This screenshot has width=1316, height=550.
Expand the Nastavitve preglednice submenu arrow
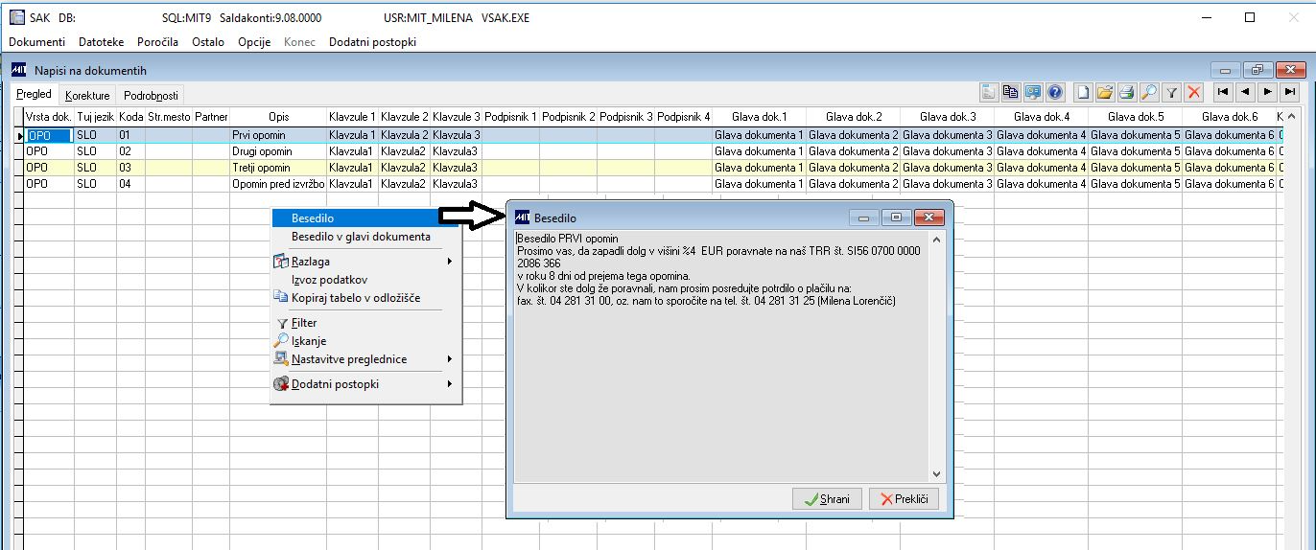click(x=449, y=359)
